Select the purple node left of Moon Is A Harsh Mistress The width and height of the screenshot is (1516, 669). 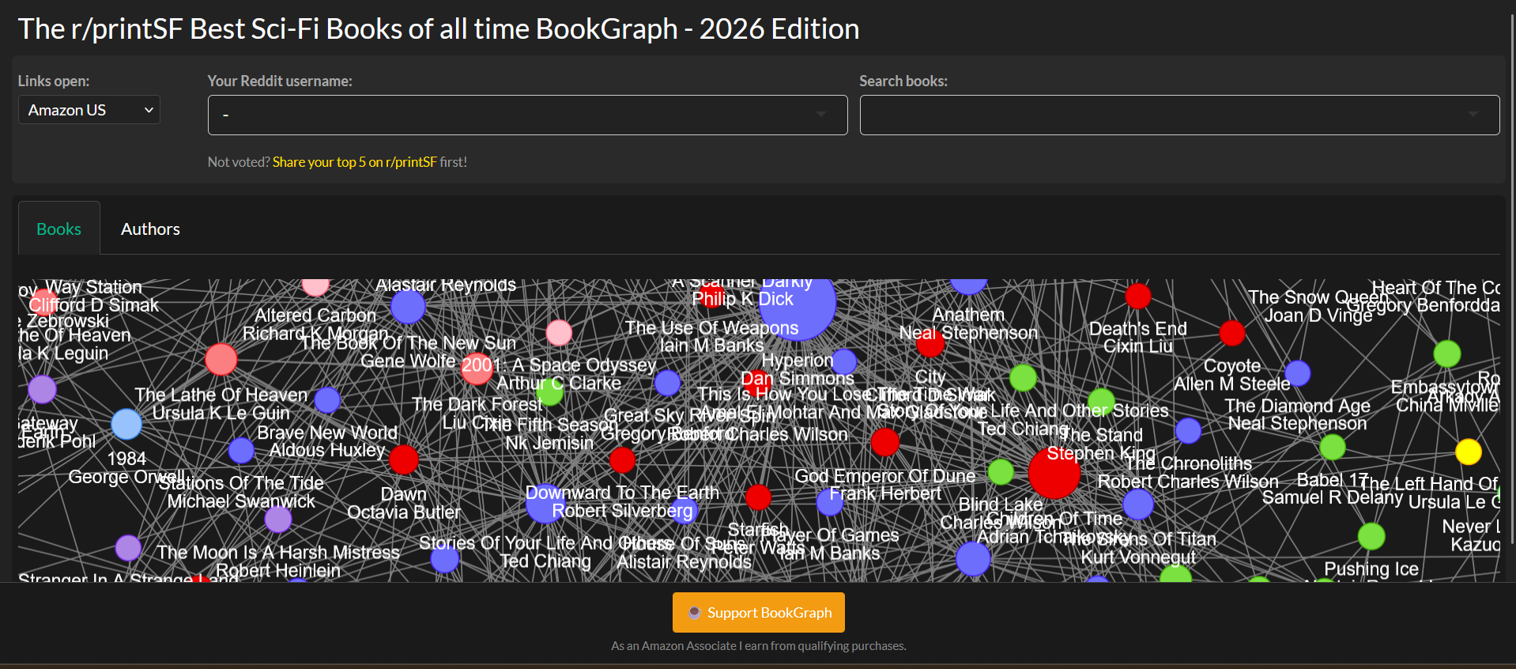click(x=129, y=548)
